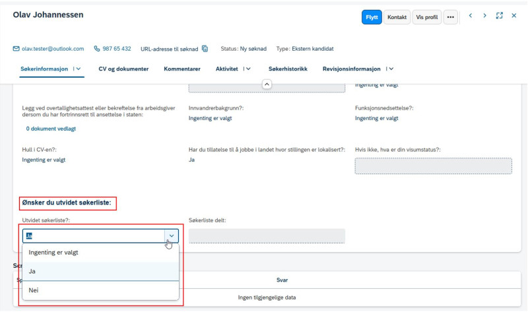
Task: Click Ønsker du utvidet søkerliste heading
Action: click(67, 203)
